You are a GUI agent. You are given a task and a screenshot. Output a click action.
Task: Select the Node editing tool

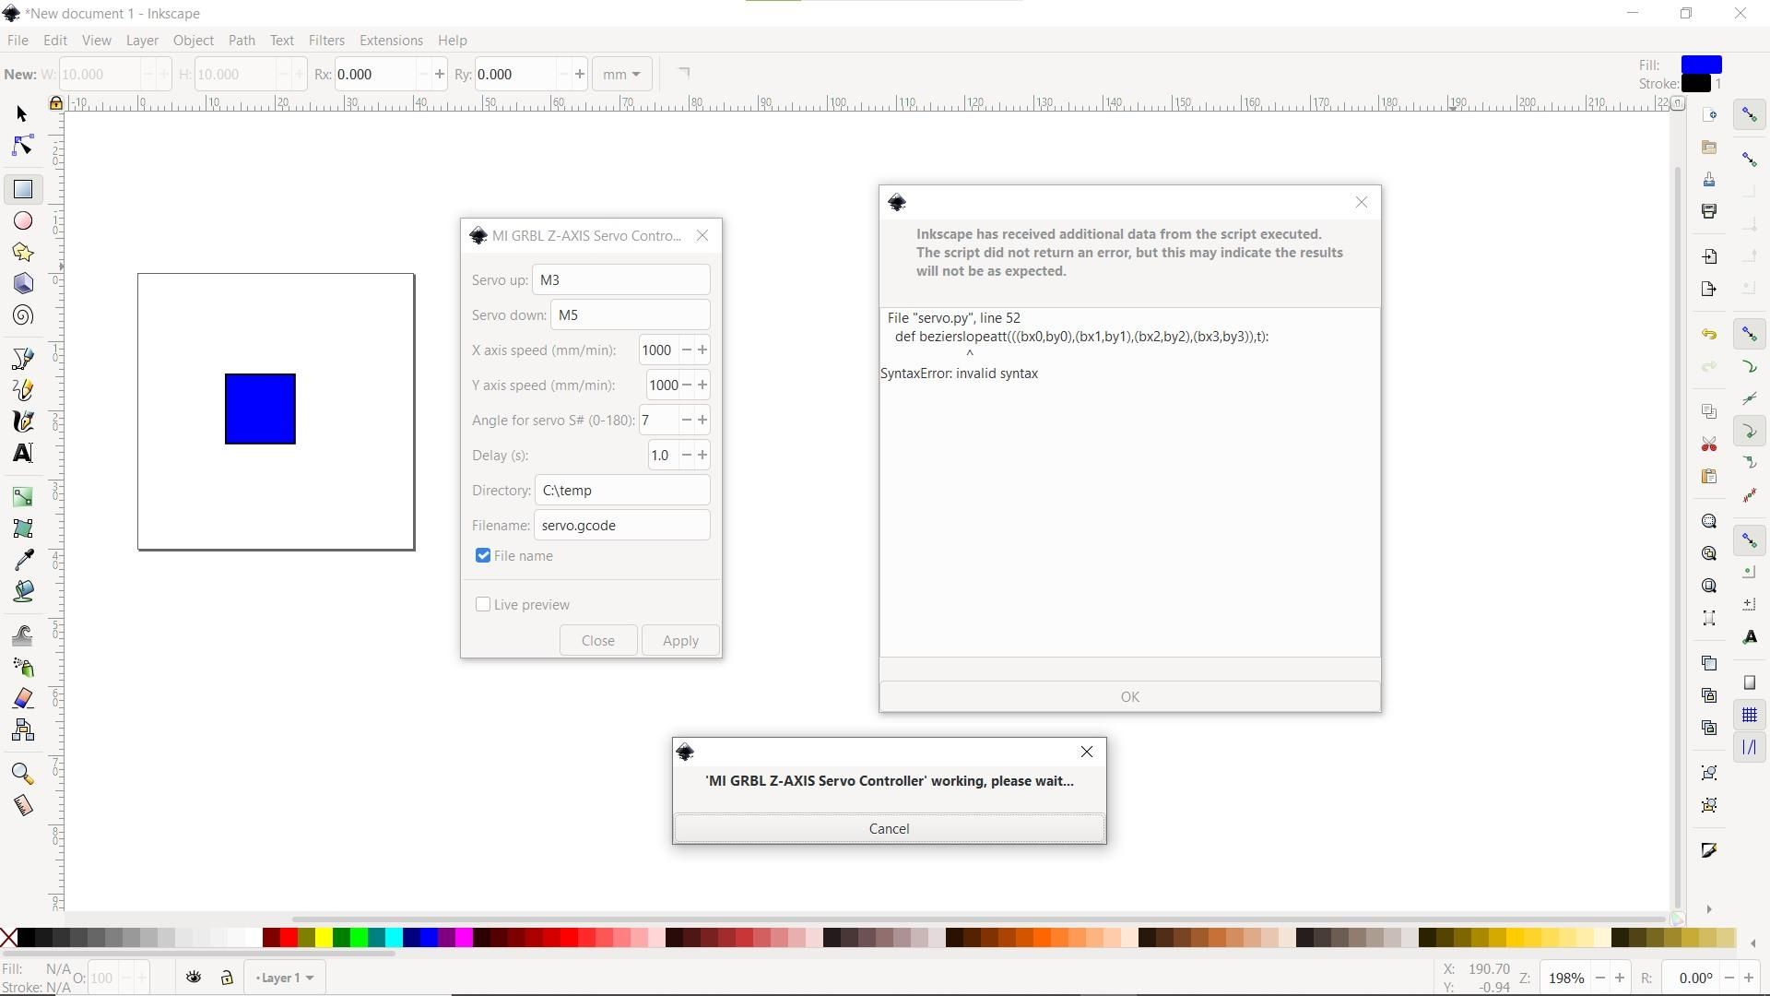pos(23,147)
